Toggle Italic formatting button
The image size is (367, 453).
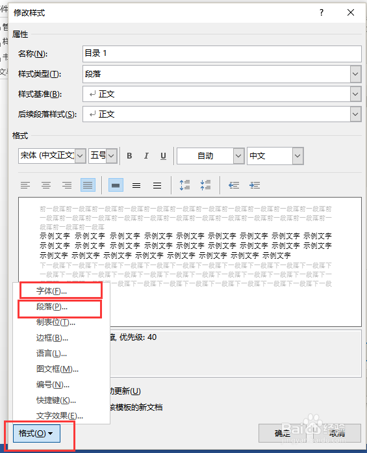point(146,156)
